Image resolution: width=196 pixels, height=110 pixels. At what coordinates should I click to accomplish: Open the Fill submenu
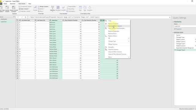coord(118,38)
